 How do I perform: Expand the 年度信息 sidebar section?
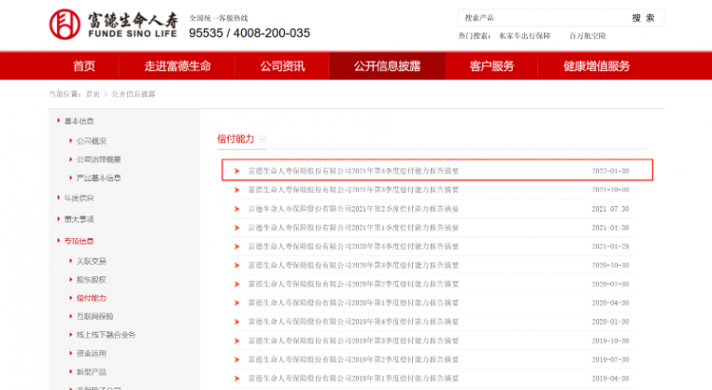[79, 197]
